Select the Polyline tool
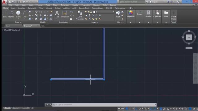The image size is (198, 111). coord(11,14)
